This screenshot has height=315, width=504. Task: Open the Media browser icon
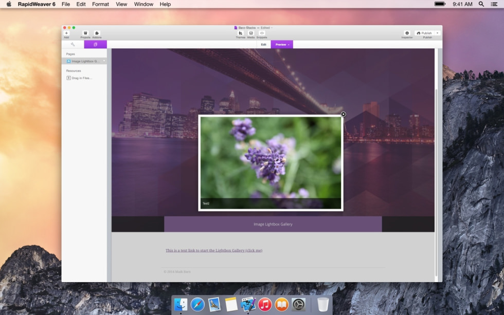[251, 33]
